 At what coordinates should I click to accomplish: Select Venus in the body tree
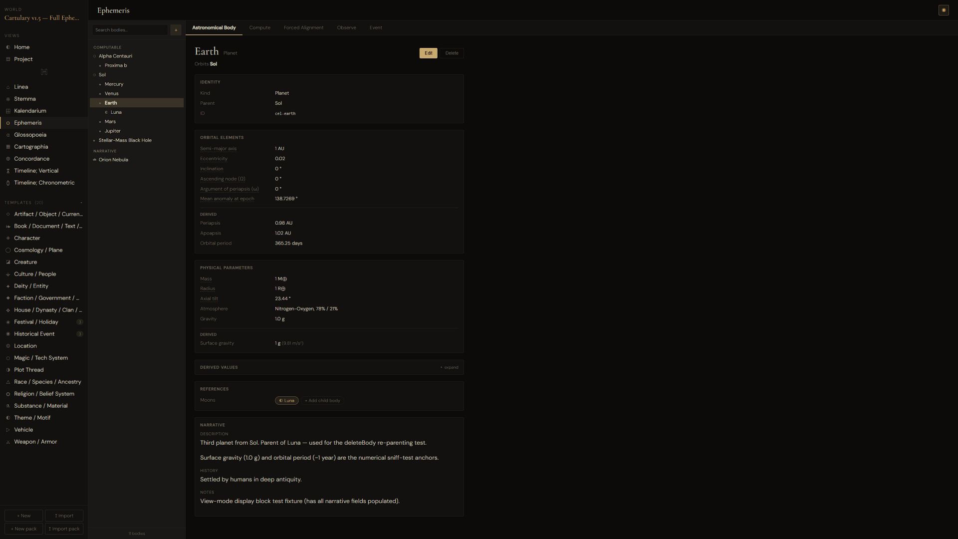tap(137, 94)
